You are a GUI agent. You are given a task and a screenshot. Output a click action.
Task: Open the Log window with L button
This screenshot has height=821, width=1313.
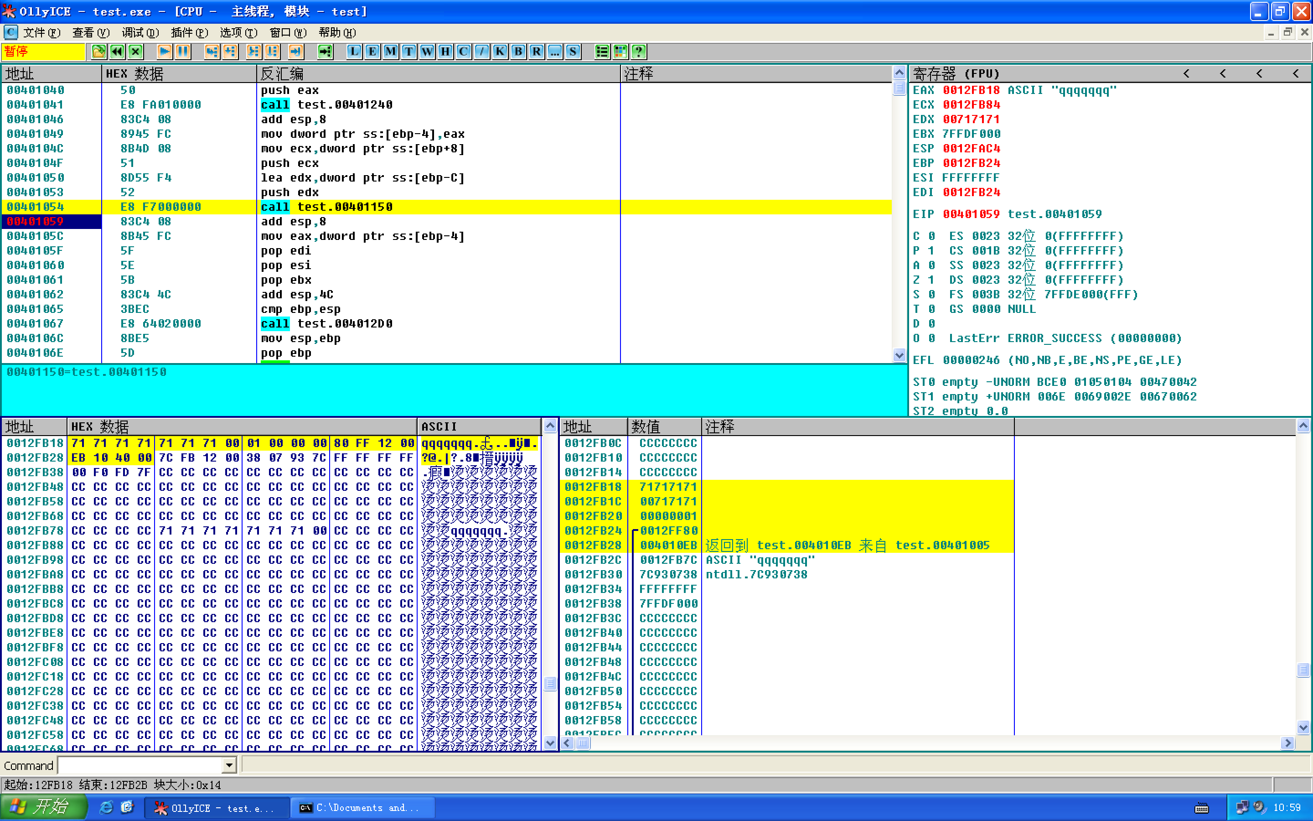[354, 52]
